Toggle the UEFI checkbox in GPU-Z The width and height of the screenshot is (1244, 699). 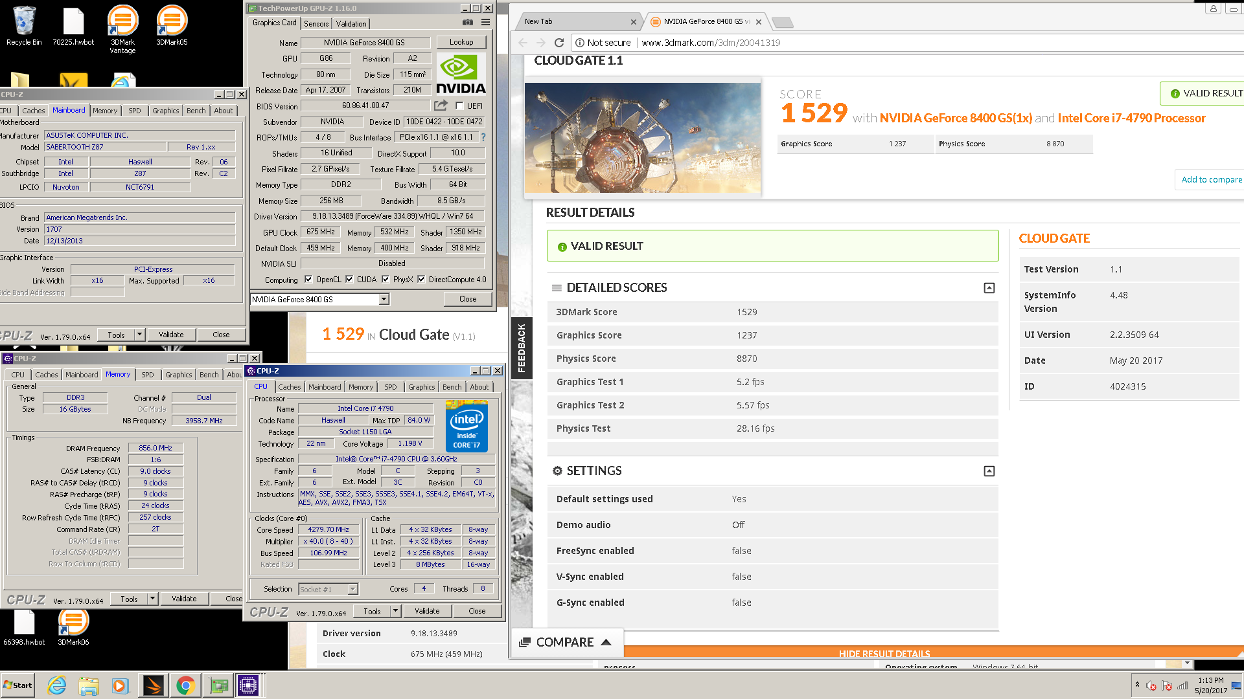[459, 106]
